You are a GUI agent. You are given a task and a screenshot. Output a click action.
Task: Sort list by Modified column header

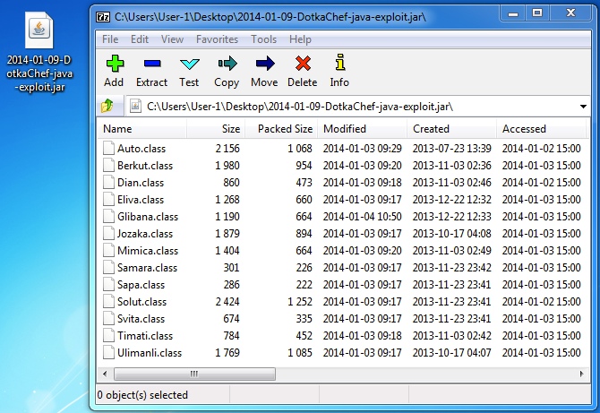pos(345,129)
